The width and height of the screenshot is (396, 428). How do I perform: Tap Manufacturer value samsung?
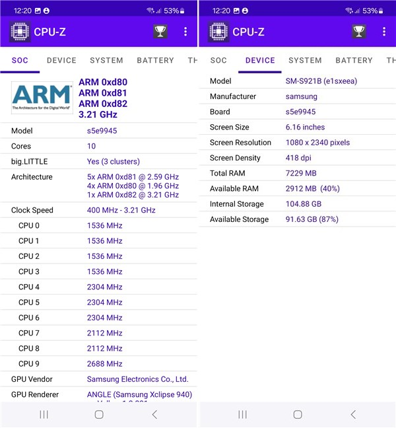click(302, 96)
